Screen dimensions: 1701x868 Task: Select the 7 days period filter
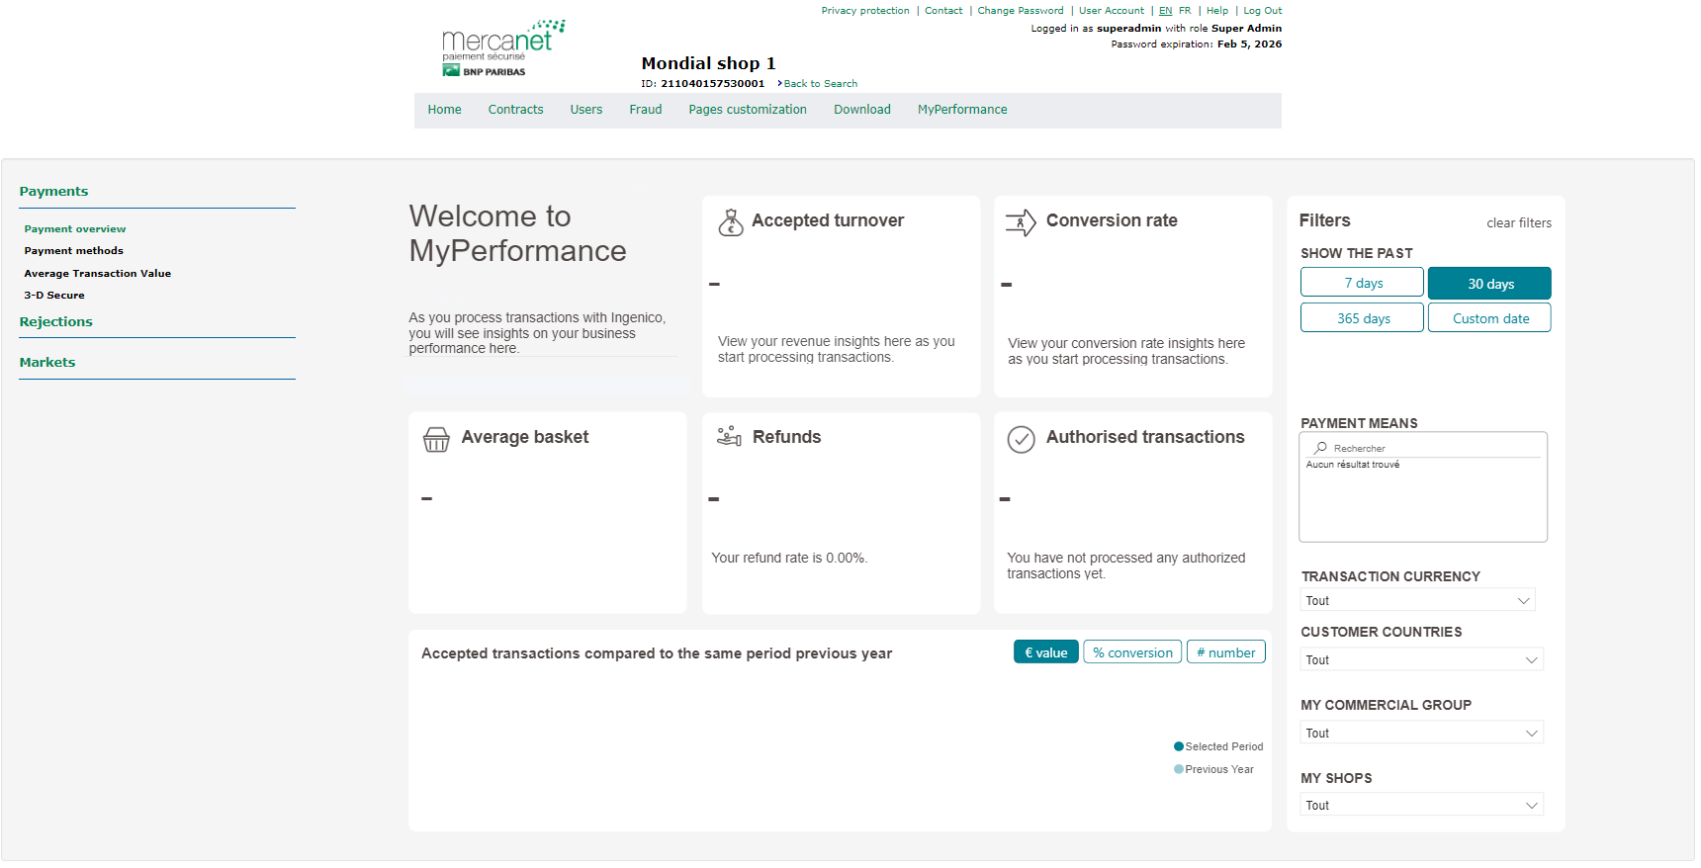click(x=1362, y=283)
